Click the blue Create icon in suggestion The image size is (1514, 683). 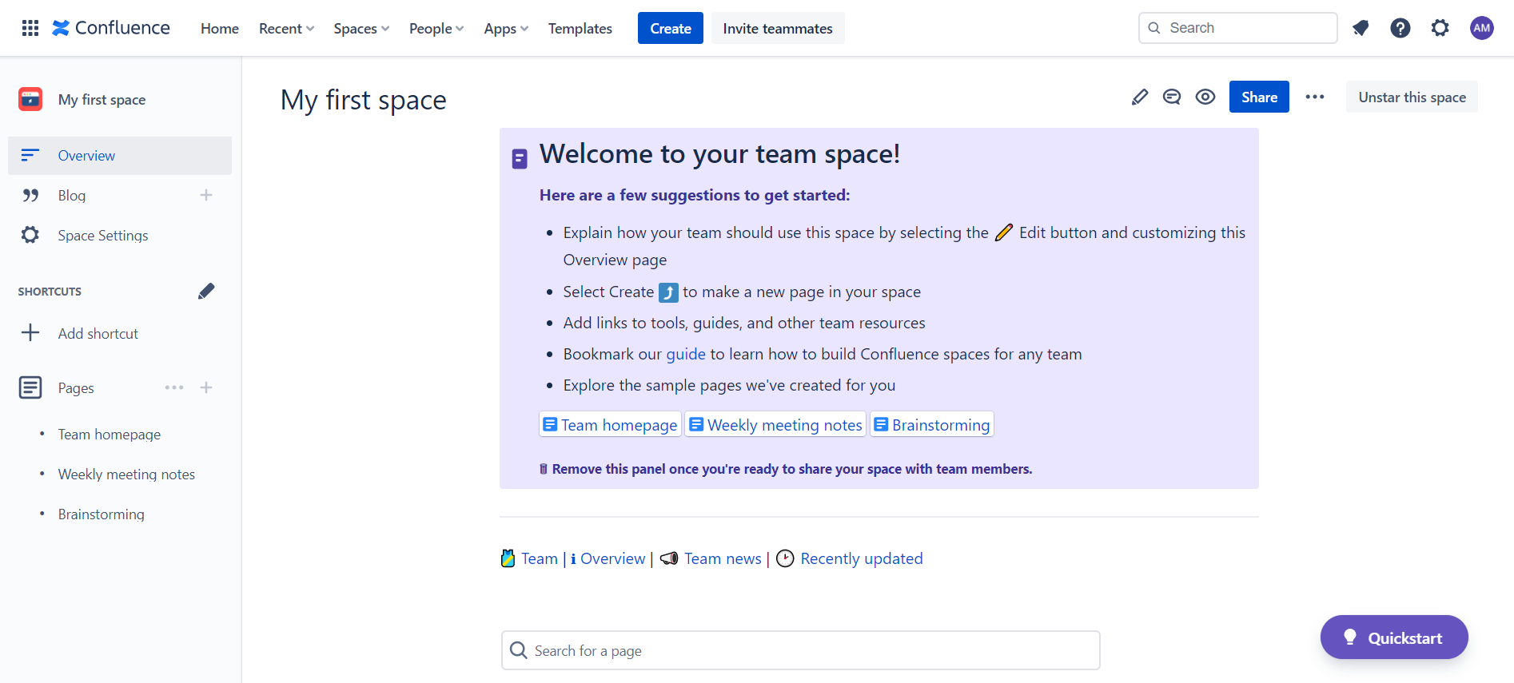pos(668,292)
